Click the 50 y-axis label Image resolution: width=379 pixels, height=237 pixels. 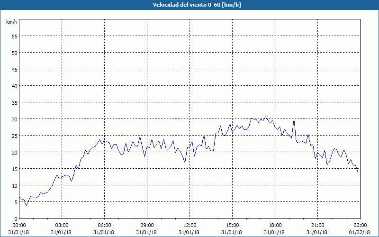pos(15,53)
